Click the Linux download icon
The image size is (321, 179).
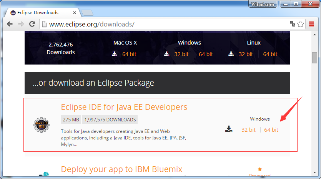click(x=231, y=54)
